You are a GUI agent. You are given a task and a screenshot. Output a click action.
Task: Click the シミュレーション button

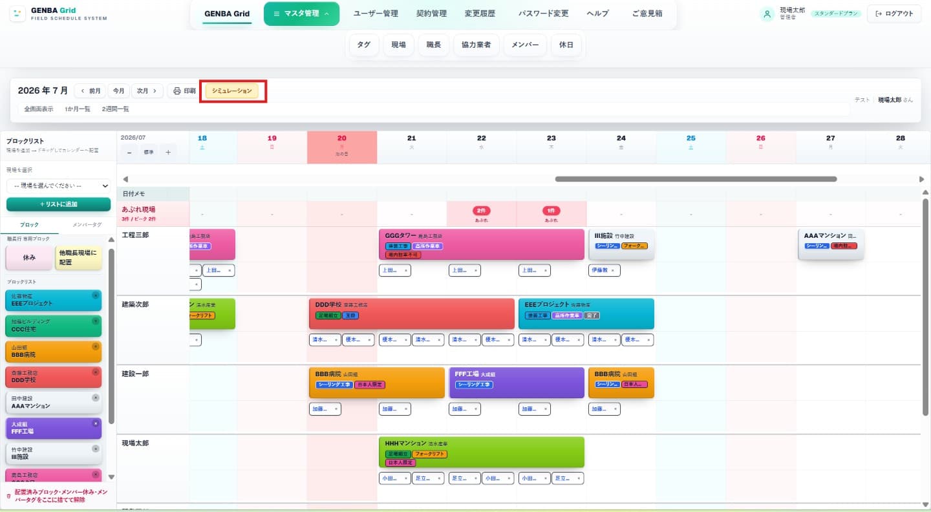coord(232,91)
